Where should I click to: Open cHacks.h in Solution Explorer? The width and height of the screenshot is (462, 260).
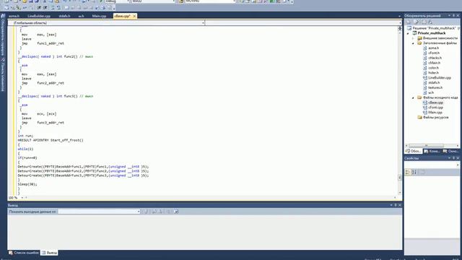click(435, 58)
